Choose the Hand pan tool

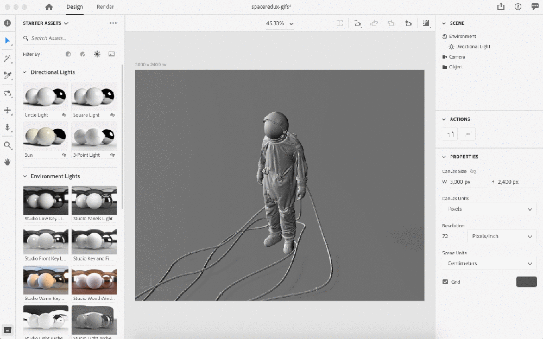(x=8, y=162)
